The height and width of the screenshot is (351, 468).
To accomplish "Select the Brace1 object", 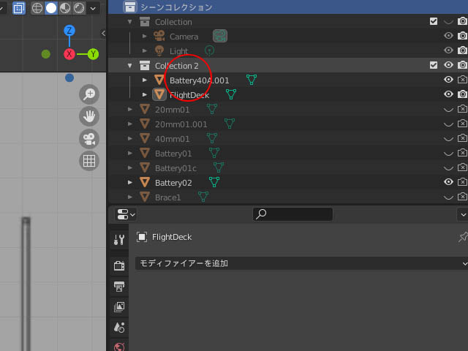I will [167, 197].
